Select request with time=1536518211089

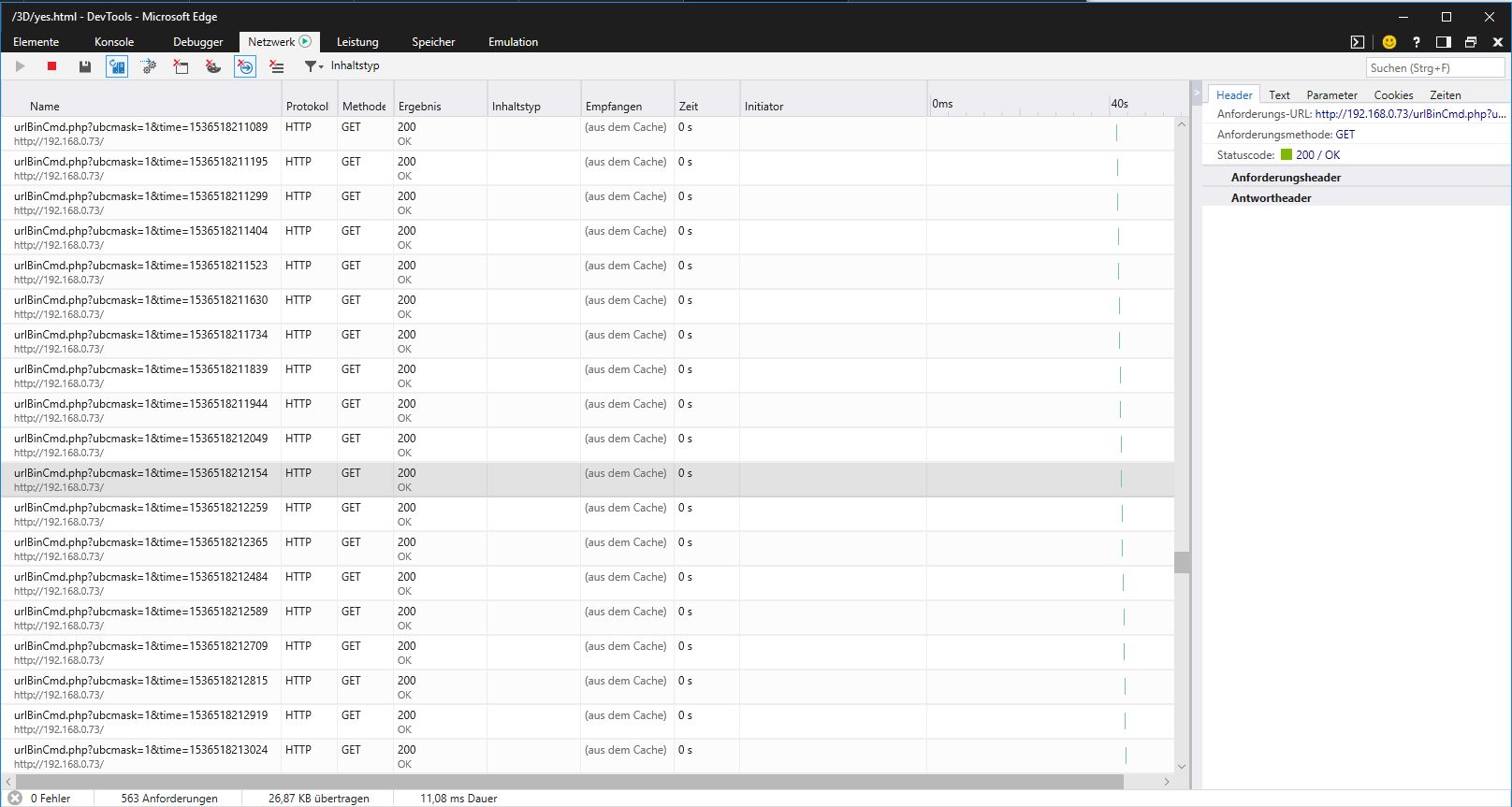(588, 134)
